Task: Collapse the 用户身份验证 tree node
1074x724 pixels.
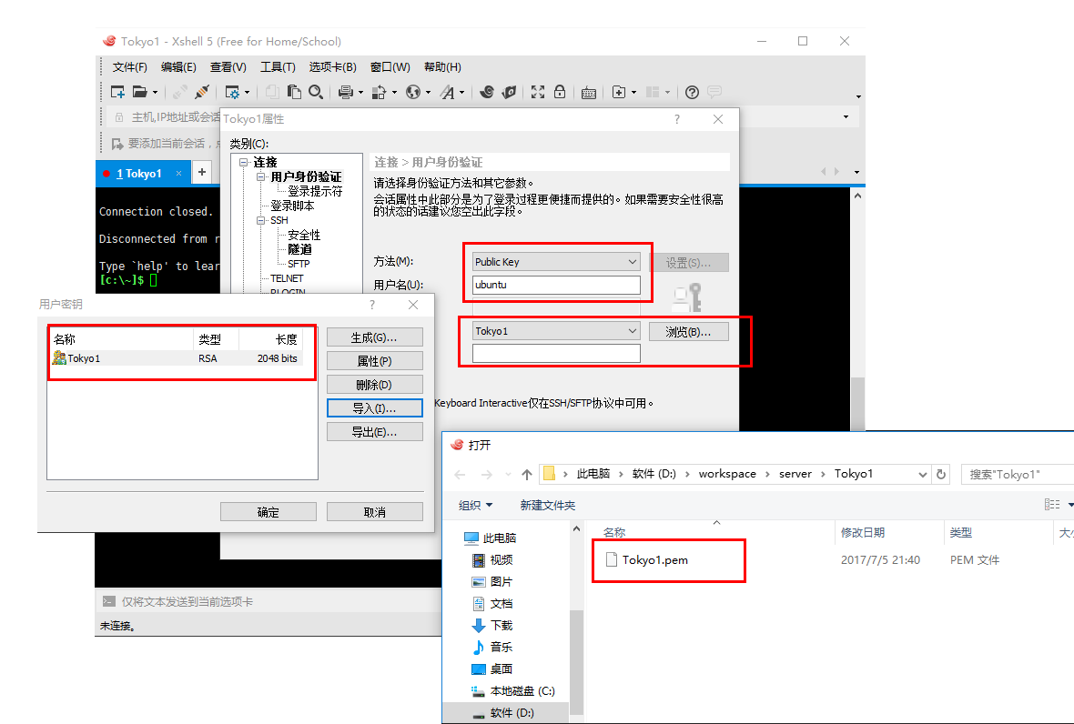Action: pyautogui.click(x=260, y=176)
